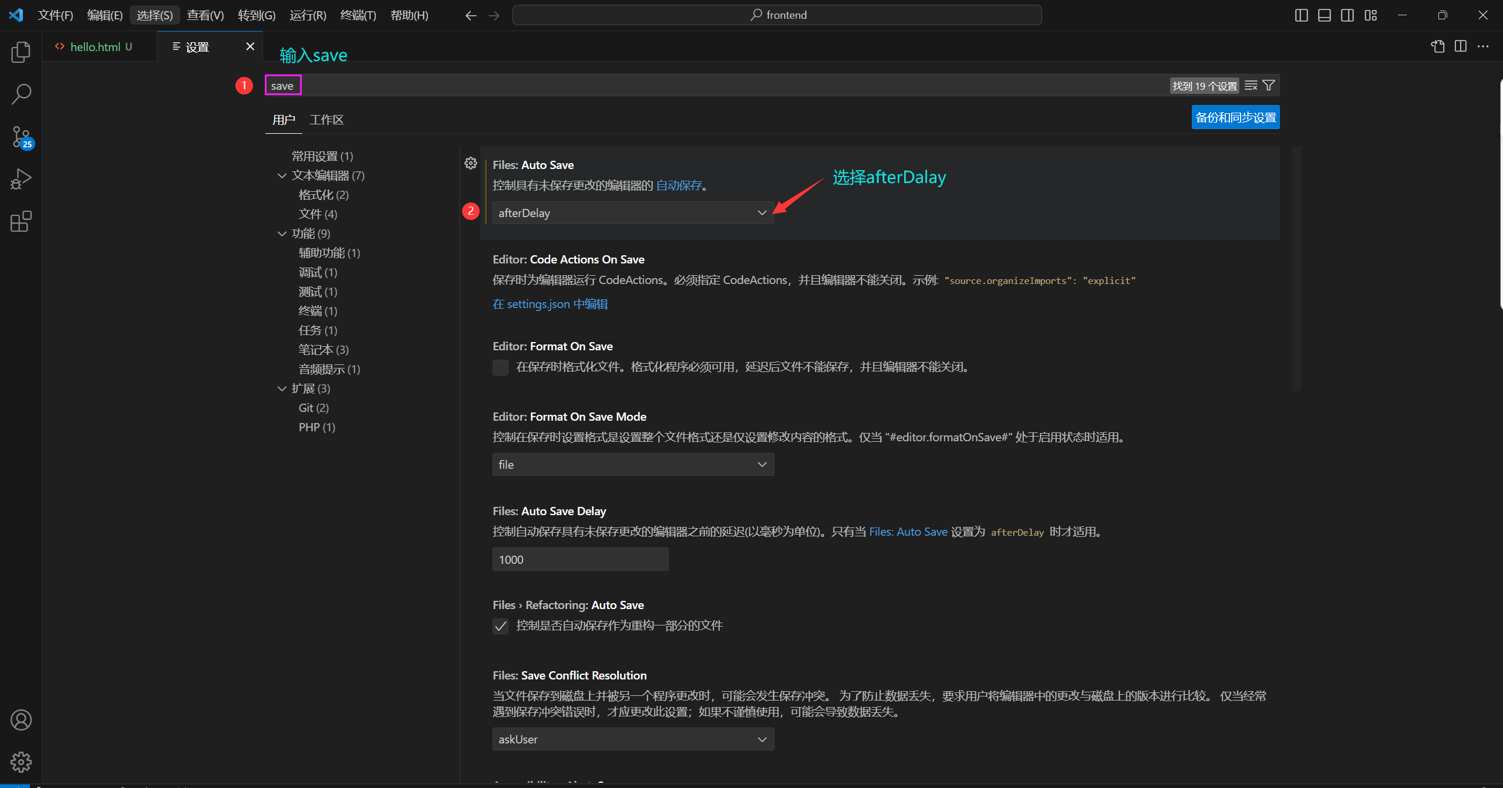Image resolution: width=1503 pixels, height=788 pixels.
Task: Follow the 自动保存 link in Auto Save description
Action: point(679,185)
